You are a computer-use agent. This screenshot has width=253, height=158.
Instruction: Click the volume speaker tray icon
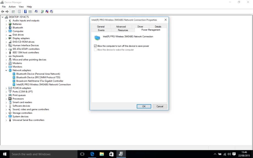[x=229, y=154]
